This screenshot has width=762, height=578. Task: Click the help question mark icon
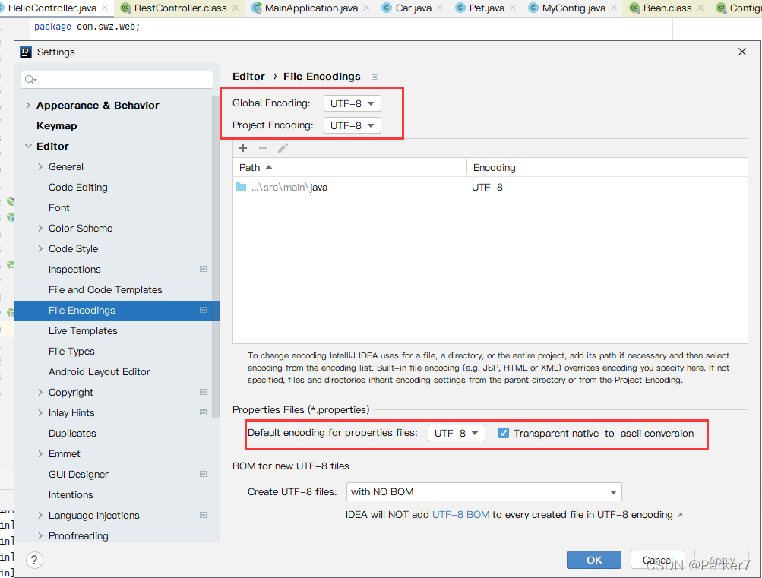(x=34, y=561)
